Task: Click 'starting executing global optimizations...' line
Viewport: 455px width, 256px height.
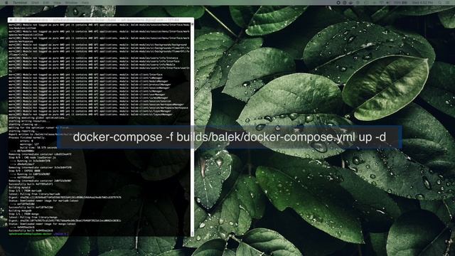Action: pos(38,118)
